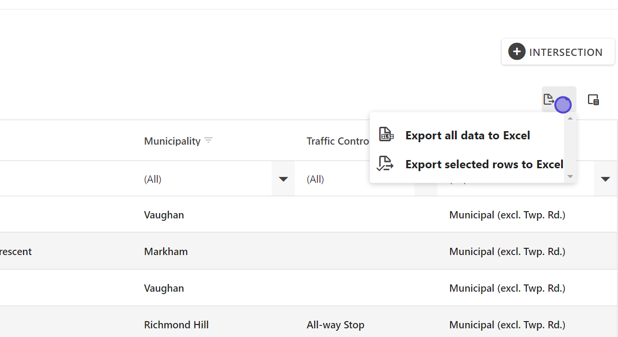The image size is (618, 337).
Task: Click the Traffic Control column header
Action: click(338, 141)
